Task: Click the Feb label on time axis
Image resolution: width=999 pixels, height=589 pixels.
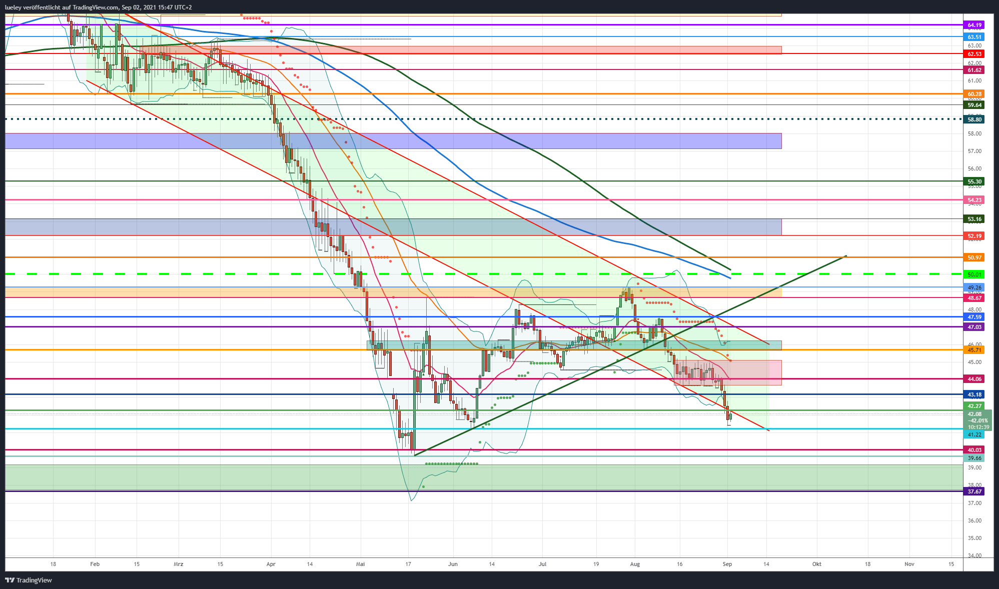Action: coord(95,564)
